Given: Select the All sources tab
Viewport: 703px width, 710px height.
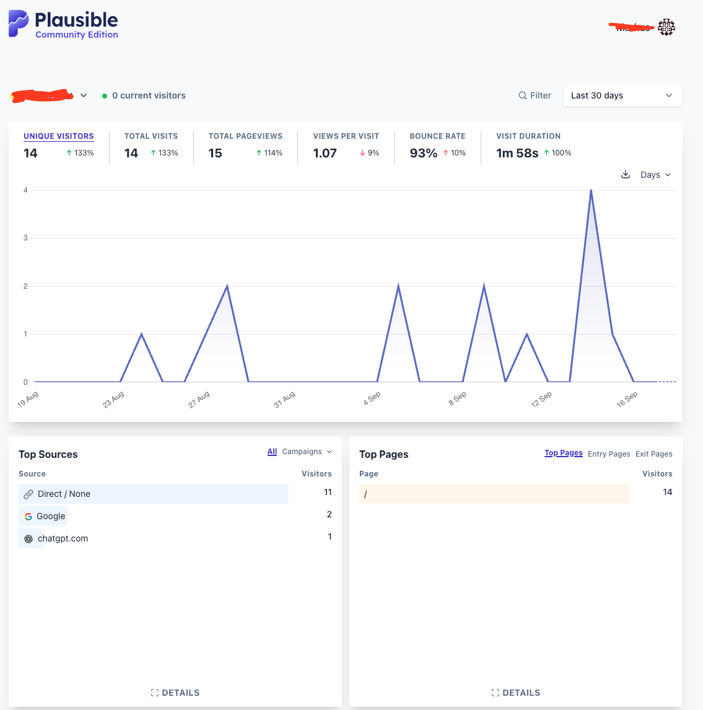Looking at the screenshot, I should coord(272,452).
